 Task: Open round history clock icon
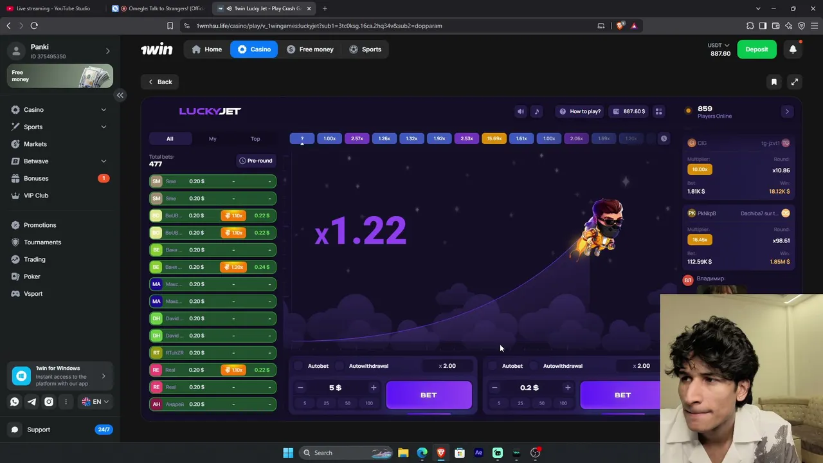click(x=664, y=138)
